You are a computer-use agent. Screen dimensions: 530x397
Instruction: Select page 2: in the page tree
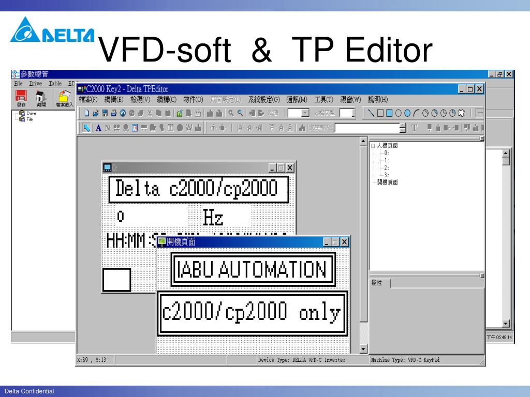387,168
